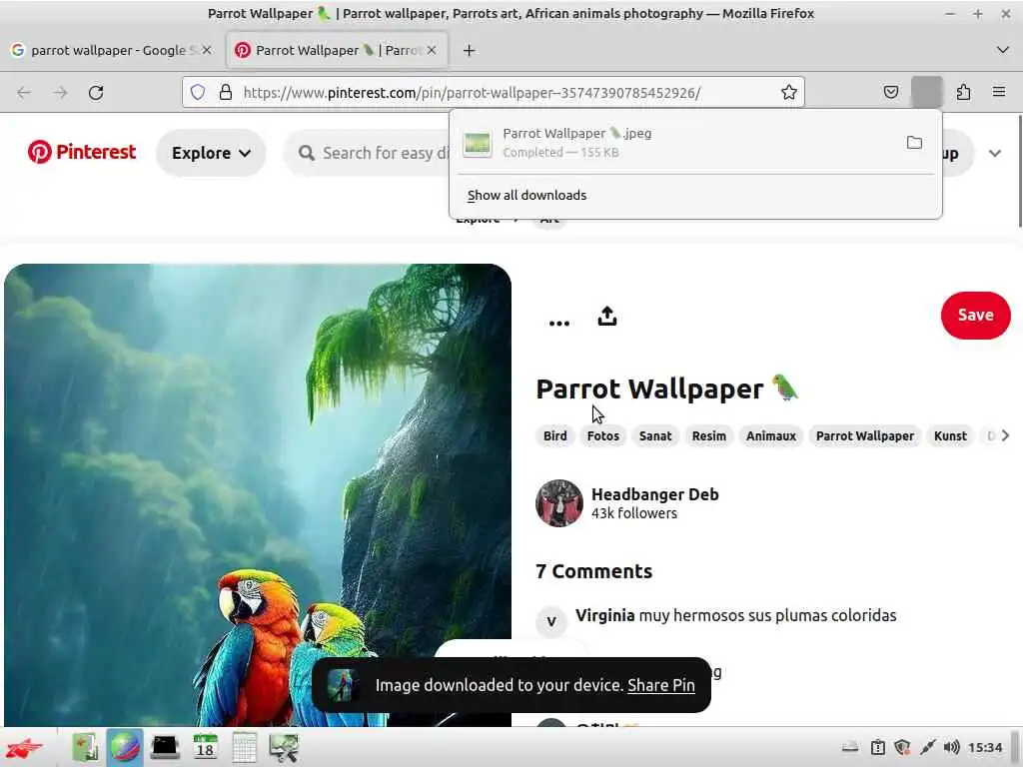Open downloaded Parrot Wallpaper jpeg entry
The width and height of the screenshot is (1023, 767).
[x=676, y=143]
